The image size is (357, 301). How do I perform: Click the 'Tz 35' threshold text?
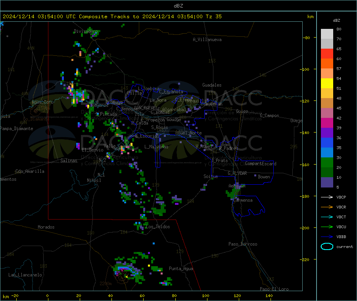[213, 17]
